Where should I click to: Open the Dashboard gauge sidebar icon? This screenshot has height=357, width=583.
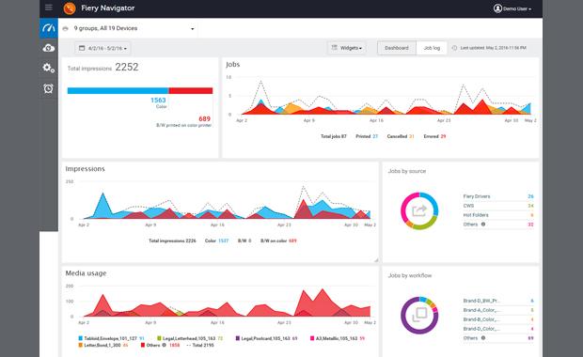coord(49,28)
